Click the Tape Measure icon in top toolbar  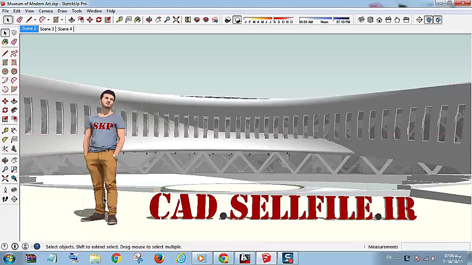coord(119,20)
